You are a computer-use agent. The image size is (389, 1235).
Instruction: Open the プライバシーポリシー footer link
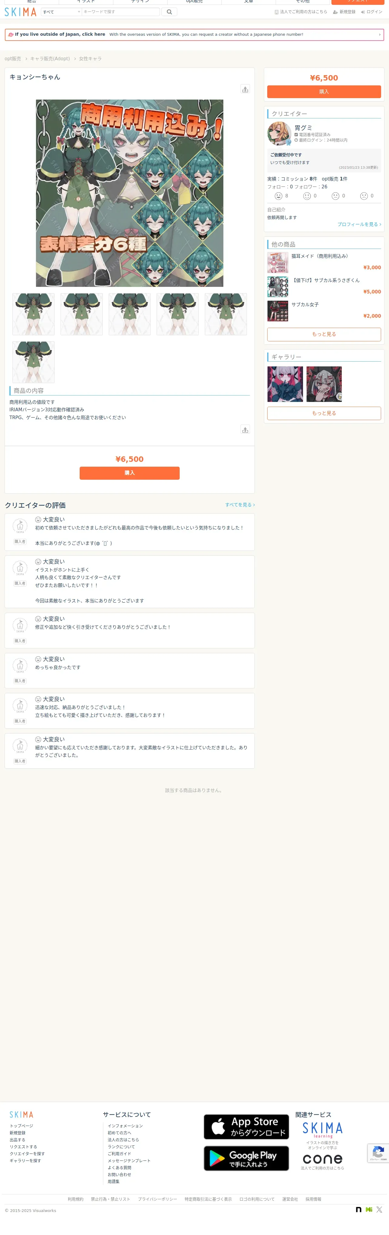point(157,1199)
